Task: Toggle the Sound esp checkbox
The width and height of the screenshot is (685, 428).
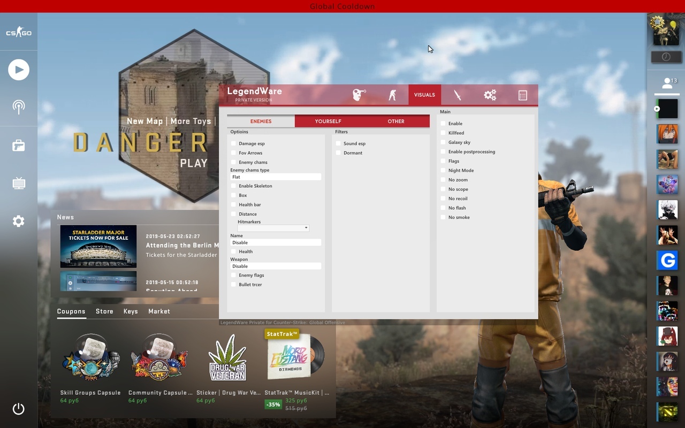Action: [x=338, y=143]
